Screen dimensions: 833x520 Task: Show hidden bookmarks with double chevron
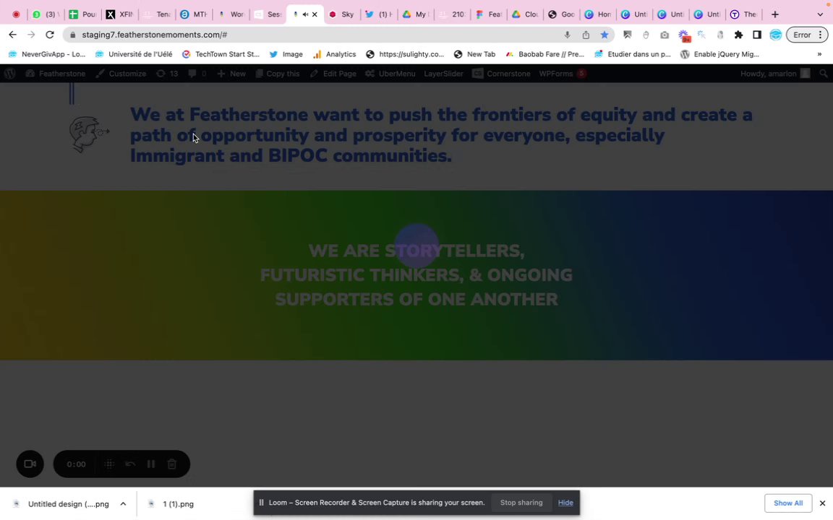coord(819,54)
